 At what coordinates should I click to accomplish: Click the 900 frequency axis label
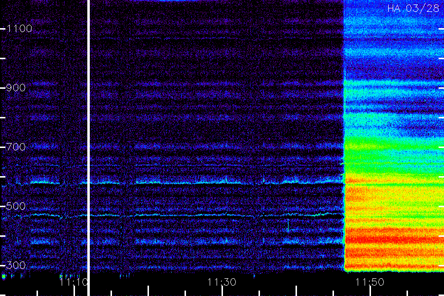point(16,88)
